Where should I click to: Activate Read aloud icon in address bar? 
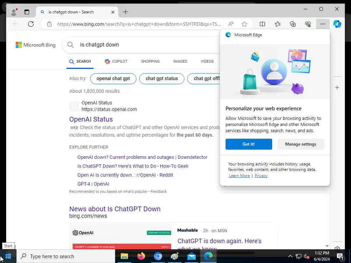click(x=231, y=24)
